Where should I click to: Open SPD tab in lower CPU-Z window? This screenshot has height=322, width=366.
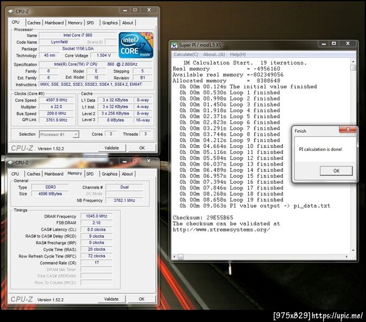[x=90, y=174]
